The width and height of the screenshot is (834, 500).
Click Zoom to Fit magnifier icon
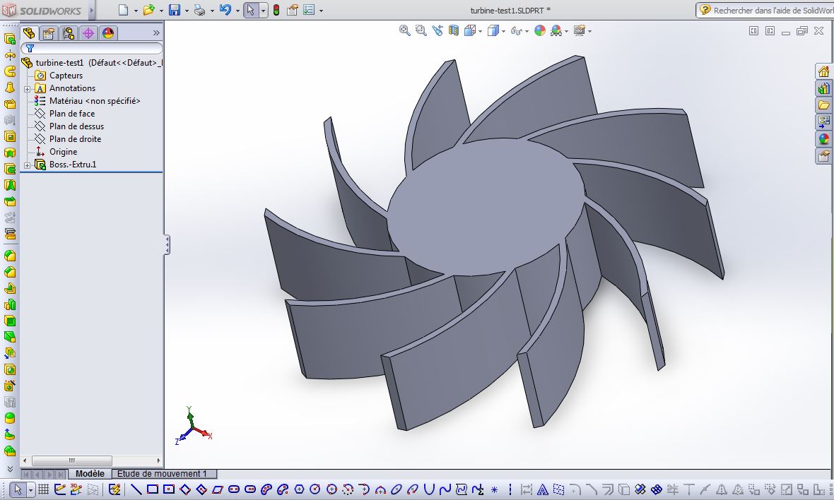click(x=405, y=31)
